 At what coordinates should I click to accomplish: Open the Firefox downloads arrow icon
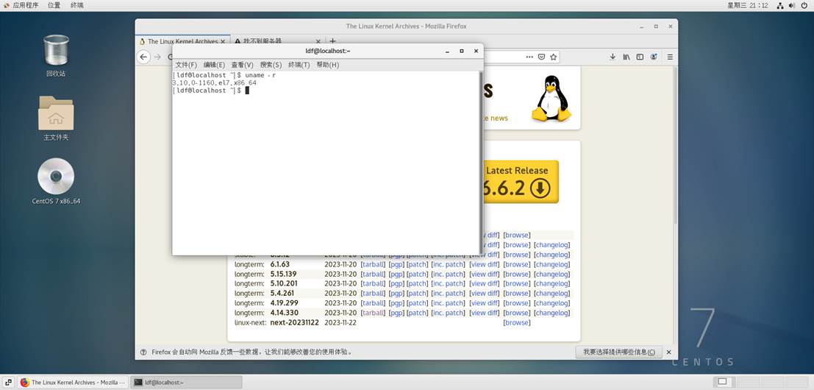pyautogui.click(x=613, y=57)
